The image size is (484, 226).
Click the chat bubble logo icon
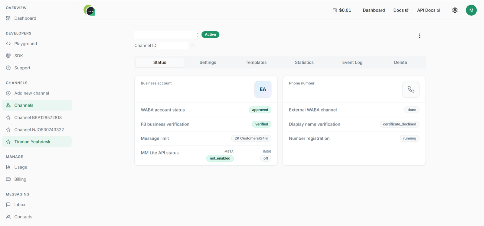point(90,10)
